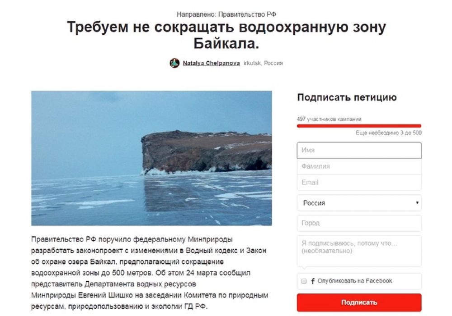Focus the Имя input field
Screen dimensions: 452x316
coord(359,150)
